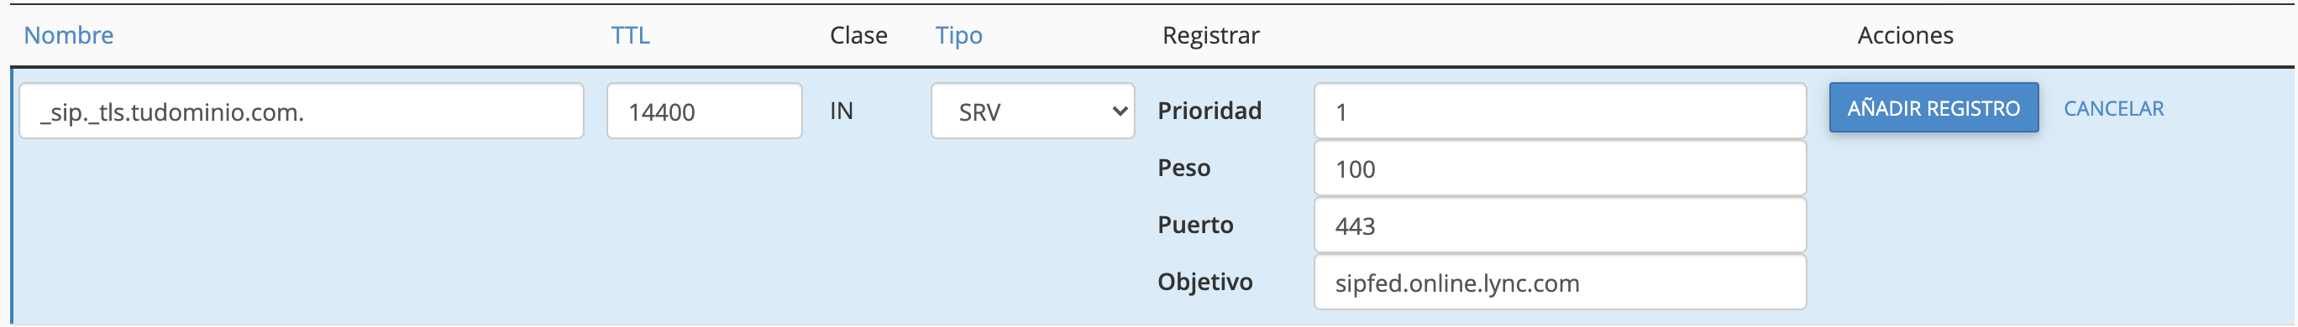Image resolution: width=2298 pixels, height=327 pixels.
Task: Click the Clase column header
Action: tap(858, 36)
